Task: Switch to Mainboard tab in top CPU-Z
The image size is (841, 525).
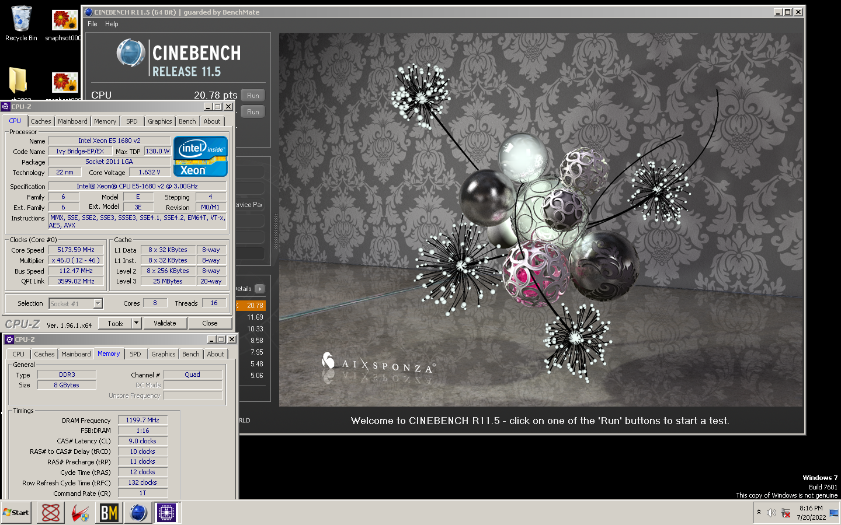Action: tap(72, 121)
